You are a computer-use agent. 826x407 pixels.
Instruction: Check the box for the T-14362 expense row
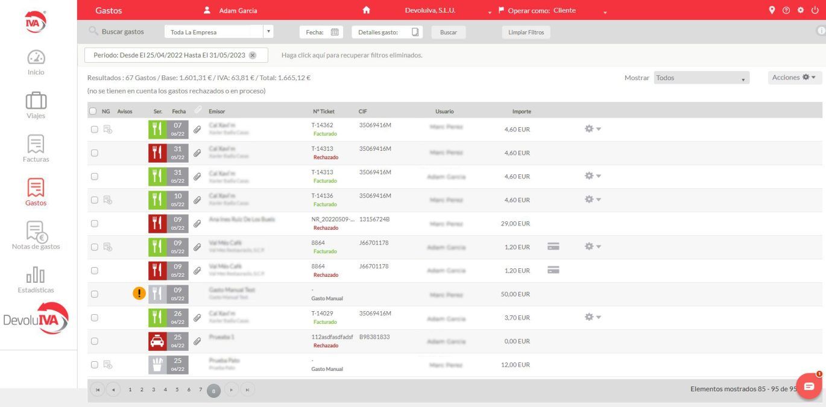pyautogui.click(x=94, y=129)
